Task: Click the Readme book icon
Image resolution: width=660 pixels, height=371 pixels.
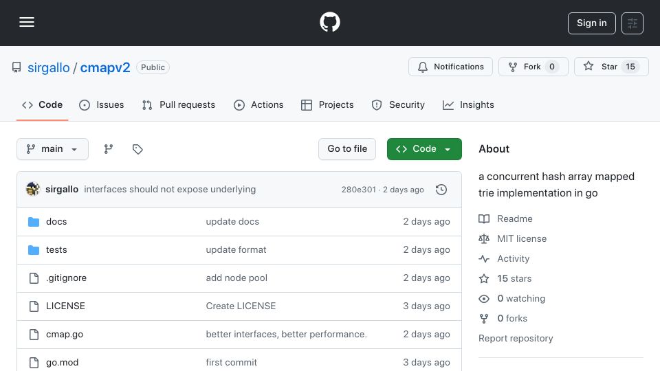Action: pyautogui.click(x=484, y=218)
